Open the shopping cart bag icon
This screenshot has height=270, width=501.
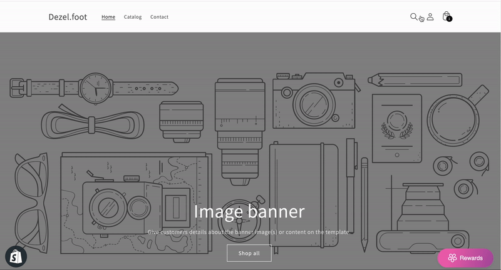click(447, 16)
